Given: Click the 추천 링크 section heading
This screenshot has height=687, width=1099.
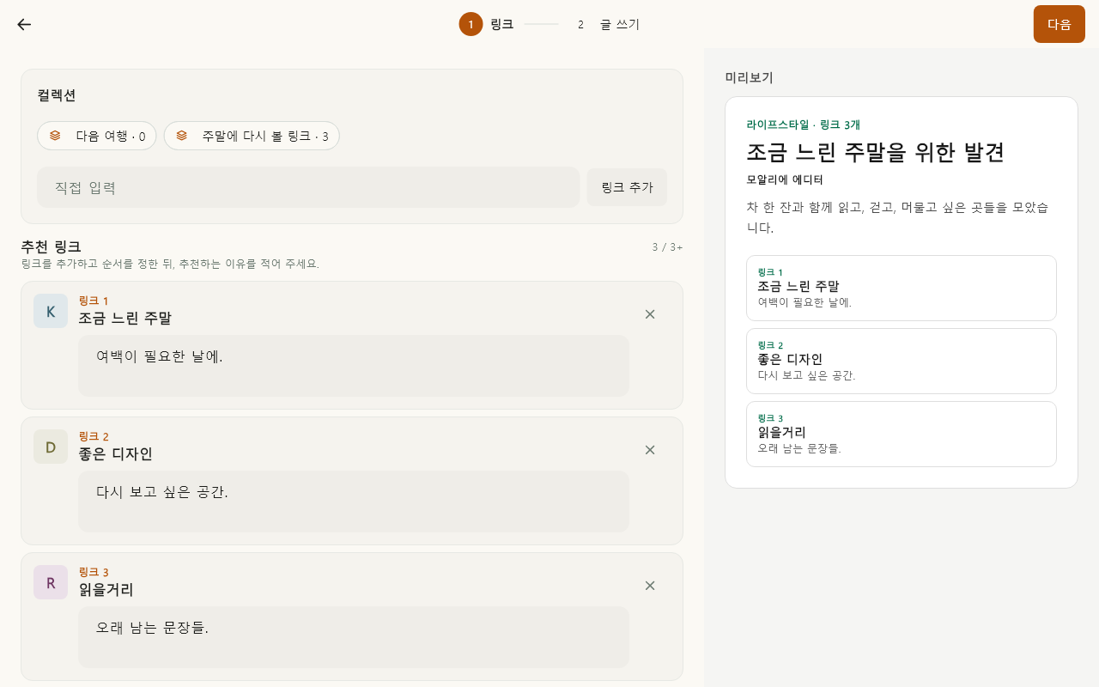Looking at the screenshot, I should 51,246.
